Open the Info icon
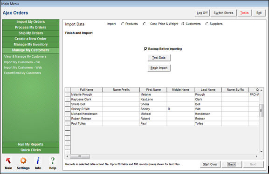Image resolution: width=269 pixels, height=174 pixels. point(38,161)
